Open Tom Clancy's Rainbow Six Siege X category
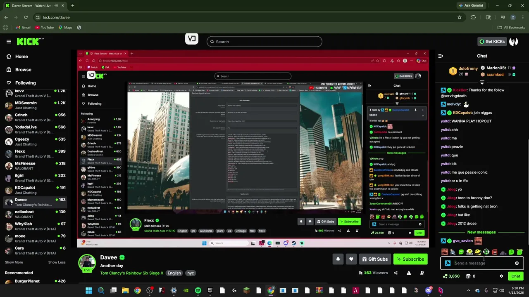Image resolution: width=529 pixels, height=297 pixels. pyautogui.click(x=132, y=273)
